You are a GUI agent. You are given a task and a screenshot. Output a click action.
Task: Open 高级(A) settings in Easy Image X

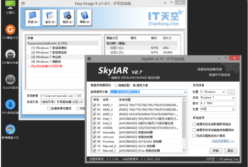click(x=67, y=18)
